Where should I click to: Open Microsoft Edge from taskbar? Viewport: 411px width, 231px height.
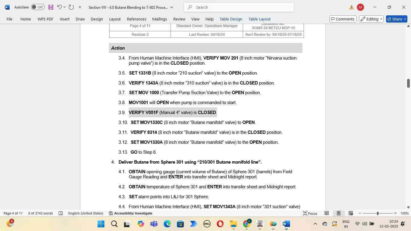(167, 224)
